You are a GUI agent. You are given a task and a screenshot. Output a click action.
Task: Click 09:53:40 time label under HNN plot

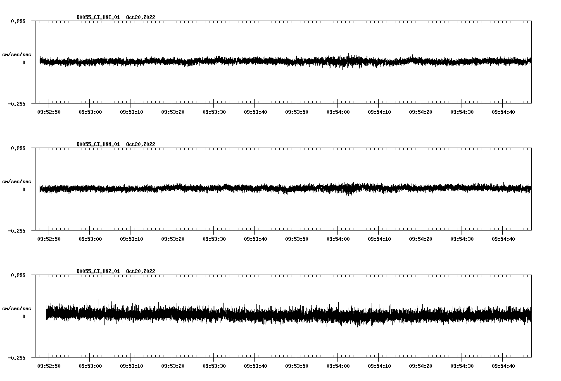click(255, 239)
